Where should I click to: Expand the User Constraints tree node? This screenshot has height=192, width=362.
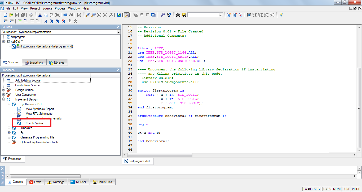coord(4,95)
